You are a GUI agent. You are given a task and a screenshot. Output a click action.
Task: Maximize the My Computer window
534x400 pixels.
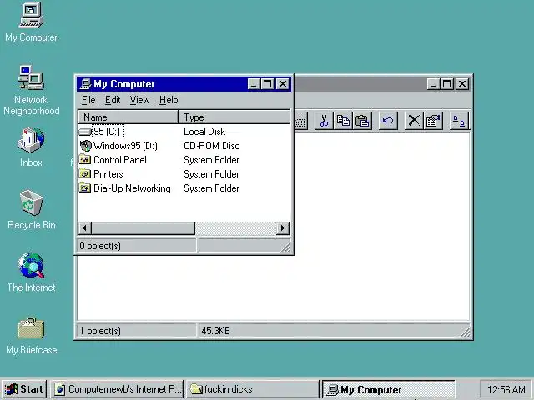click(267, 84)
